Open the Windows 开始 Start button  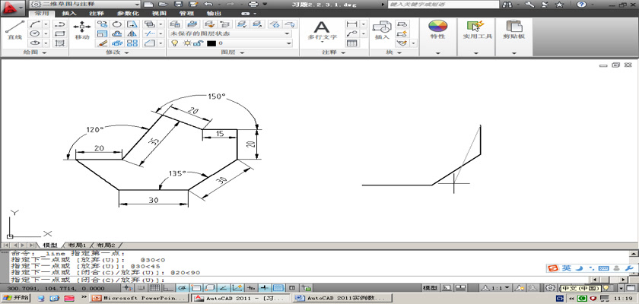(x=15, y=298)
